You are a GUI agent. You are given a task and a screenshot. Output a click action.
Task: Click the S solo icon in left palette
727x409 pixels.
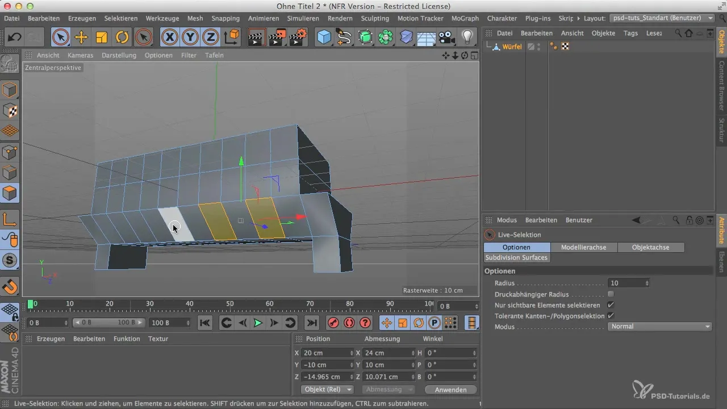tap(10, 260)
